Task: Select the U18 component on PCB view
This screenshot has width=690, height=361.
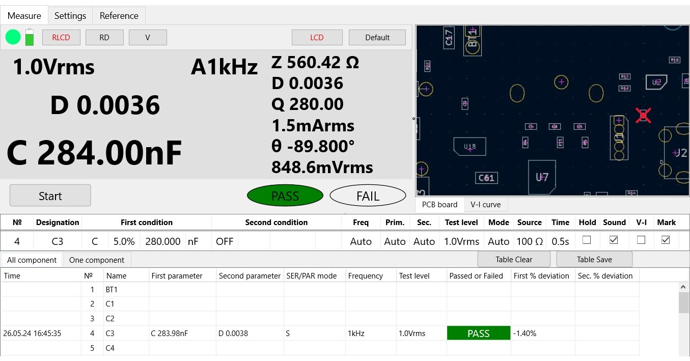Action: tap(470, 147)
